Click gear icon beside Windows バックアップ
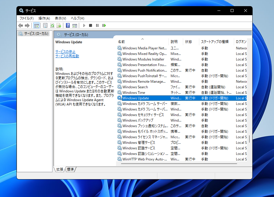 tap(119, 120)
